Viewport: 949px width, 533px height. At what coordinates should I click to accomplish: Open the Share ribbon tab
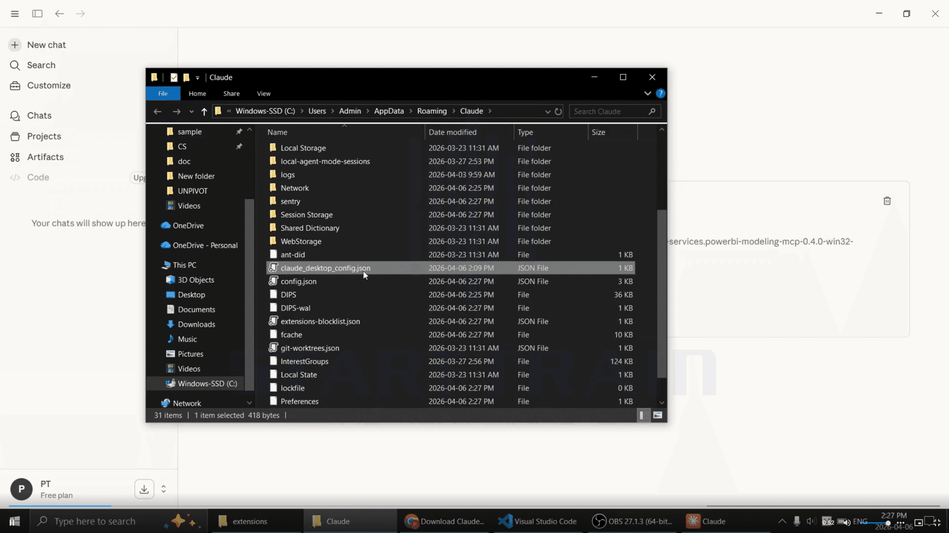point(231,93)
